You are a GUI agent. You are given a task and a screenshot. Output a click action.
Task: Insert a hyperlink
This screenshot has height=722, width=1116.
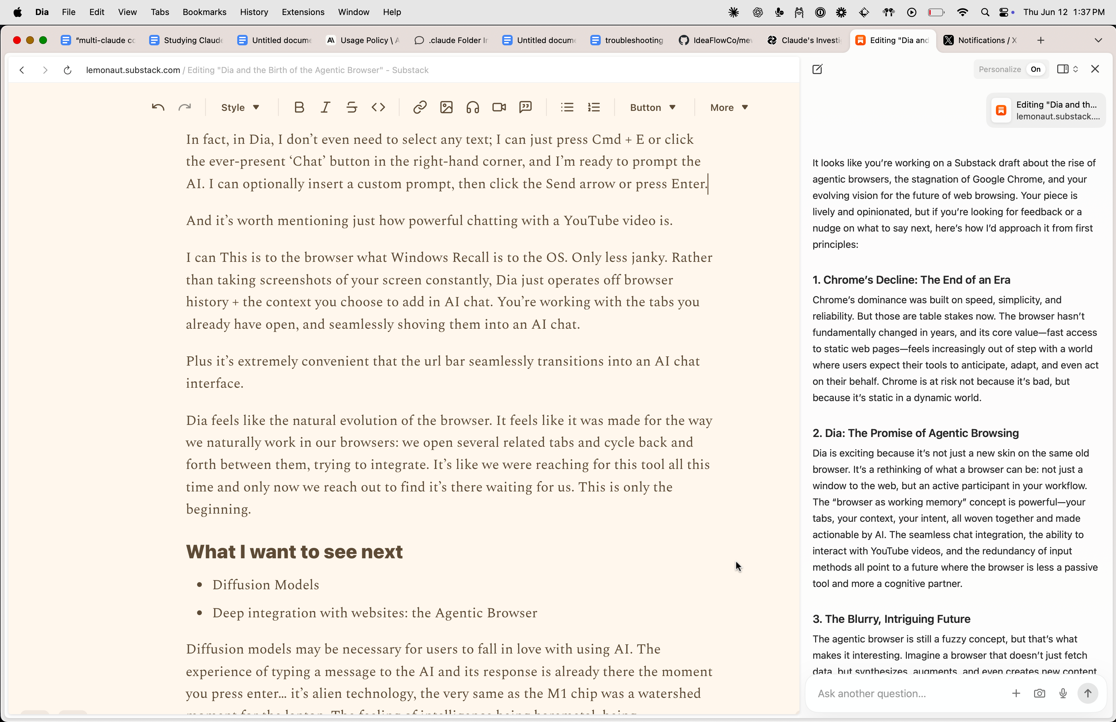tap(420, 107)
